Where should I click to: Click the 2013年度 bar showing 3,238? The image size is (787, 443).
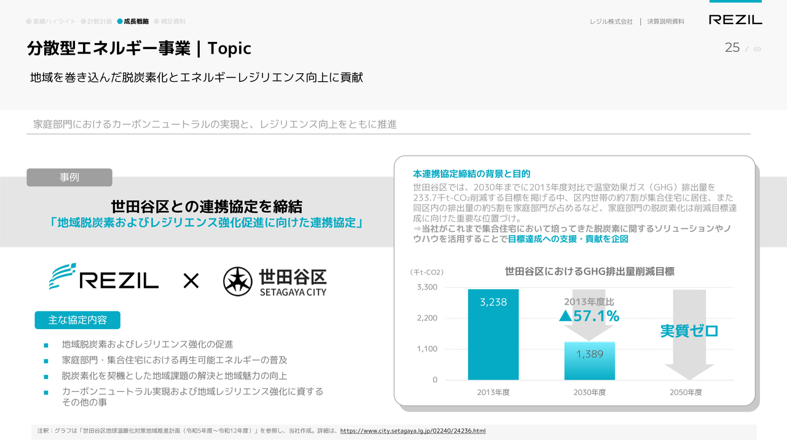[x=493, y=334]
